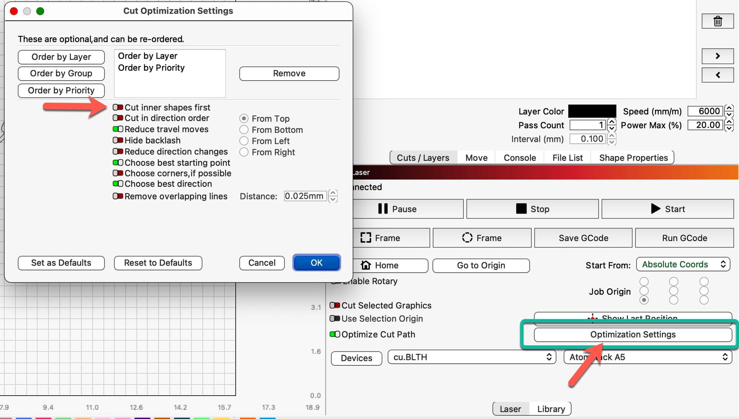Click the Home button with house icon

(390, 265)
